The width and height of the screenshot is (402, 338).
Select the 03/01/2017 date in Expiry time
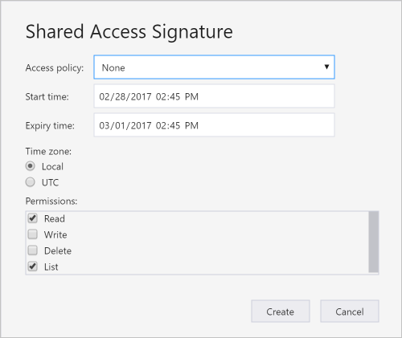tap(125, 125)
